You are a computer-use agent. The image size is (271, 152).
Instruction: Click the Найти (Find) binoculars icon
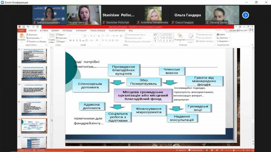[x=218, y=35]
